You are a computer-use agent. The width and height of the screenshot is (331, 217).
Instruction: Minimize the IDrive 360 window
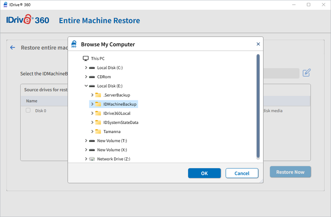(x=293, y=5)
